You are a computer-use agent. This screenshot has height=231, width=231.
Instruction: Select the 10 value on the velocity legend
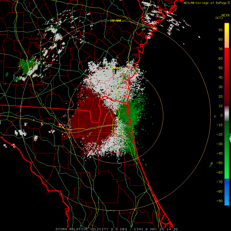[220, 106]
